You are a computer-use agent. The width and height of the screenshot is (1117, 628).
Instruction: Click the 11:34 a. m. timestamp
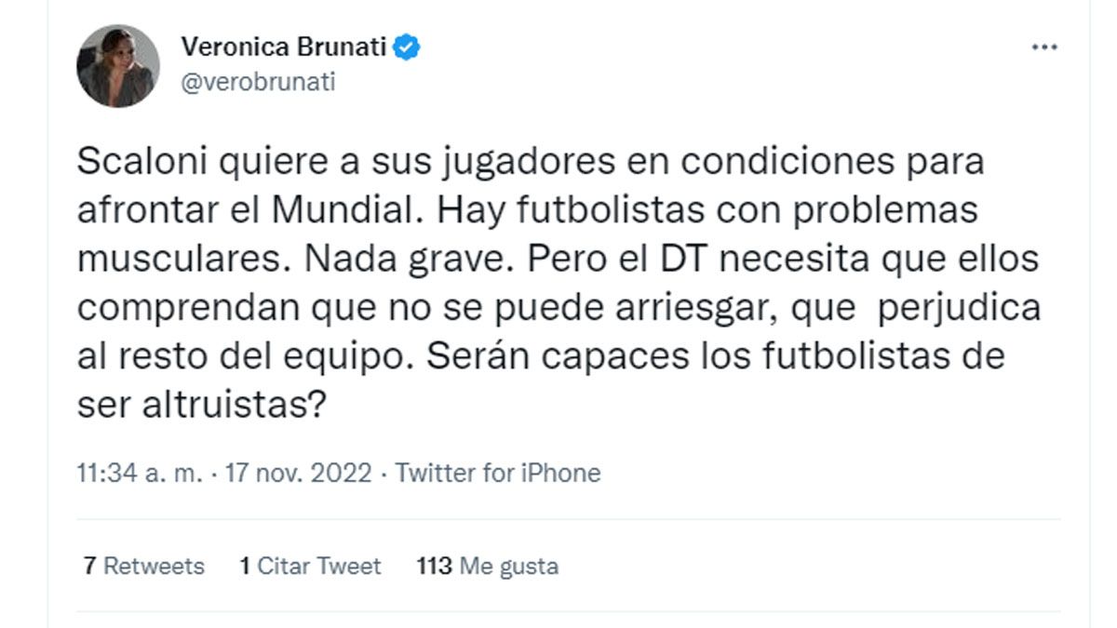click(140, 473)
